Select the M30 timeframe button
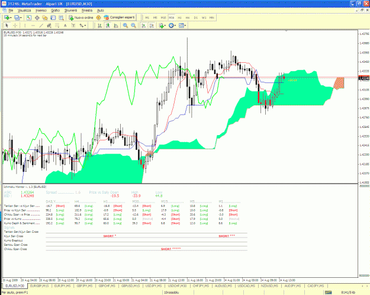This screenshot has height=295, width=370. tap(171, 18)
